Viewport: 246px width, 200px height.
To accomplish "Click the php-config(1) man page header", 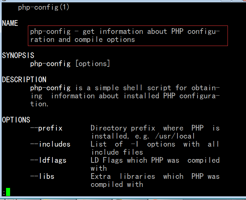I will coord(44,7).
